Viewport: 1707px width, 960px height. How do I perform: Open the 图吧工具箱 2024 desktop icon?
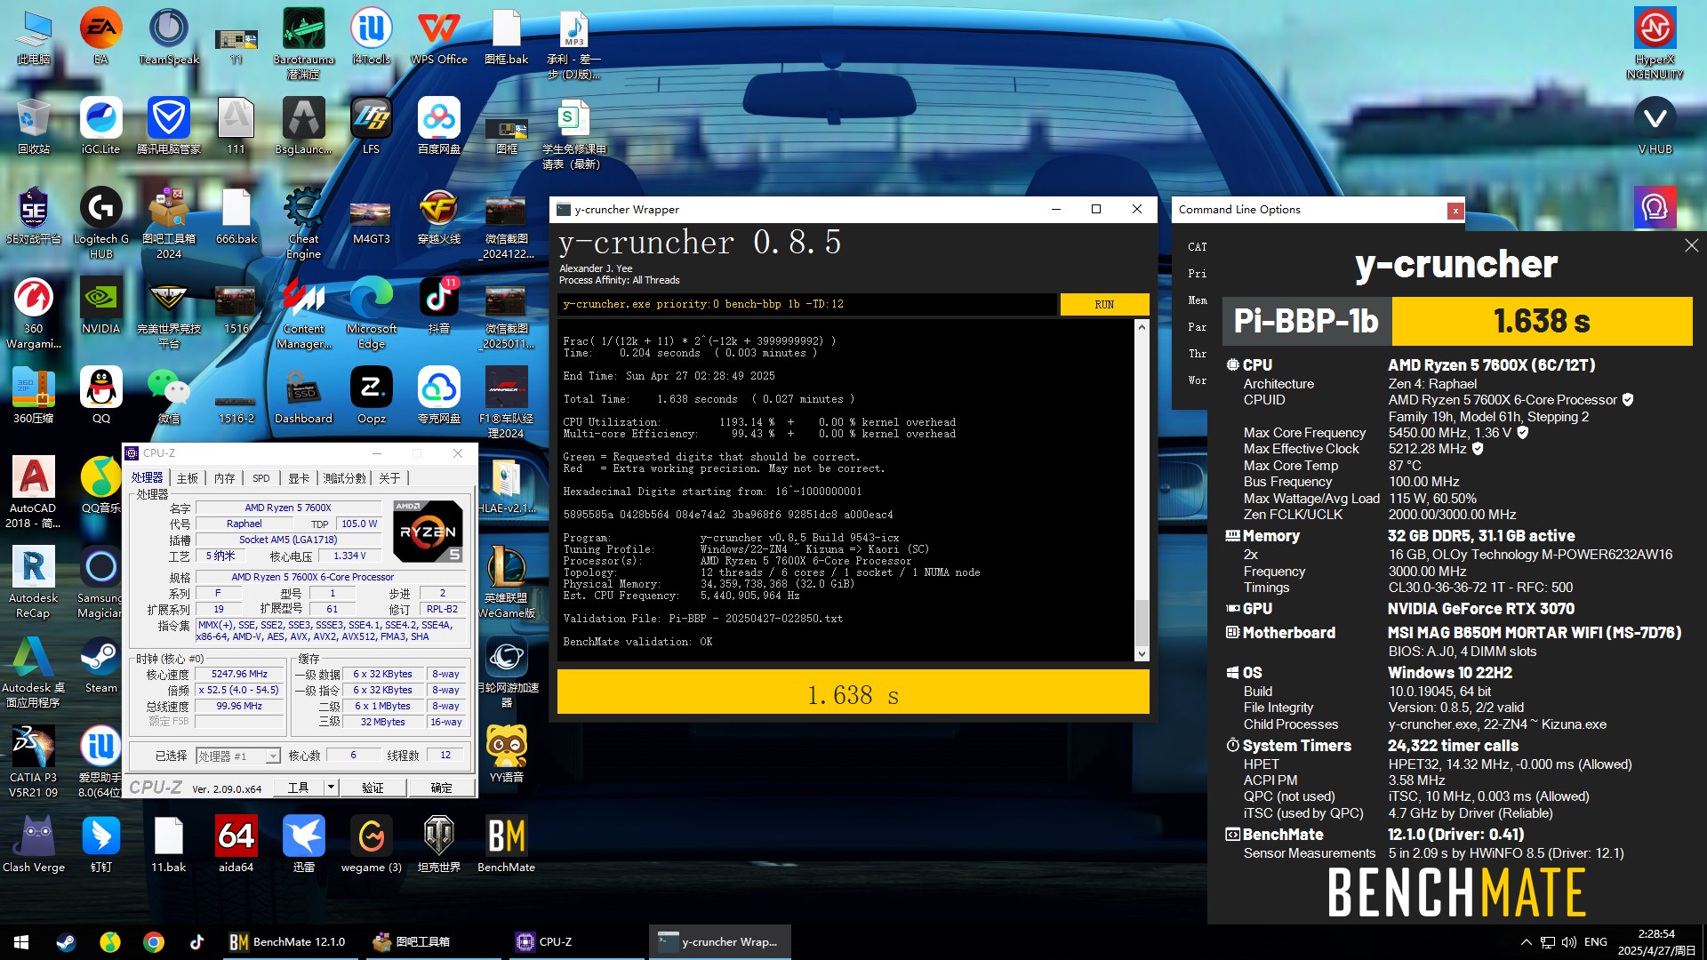(x=169, y=223)
